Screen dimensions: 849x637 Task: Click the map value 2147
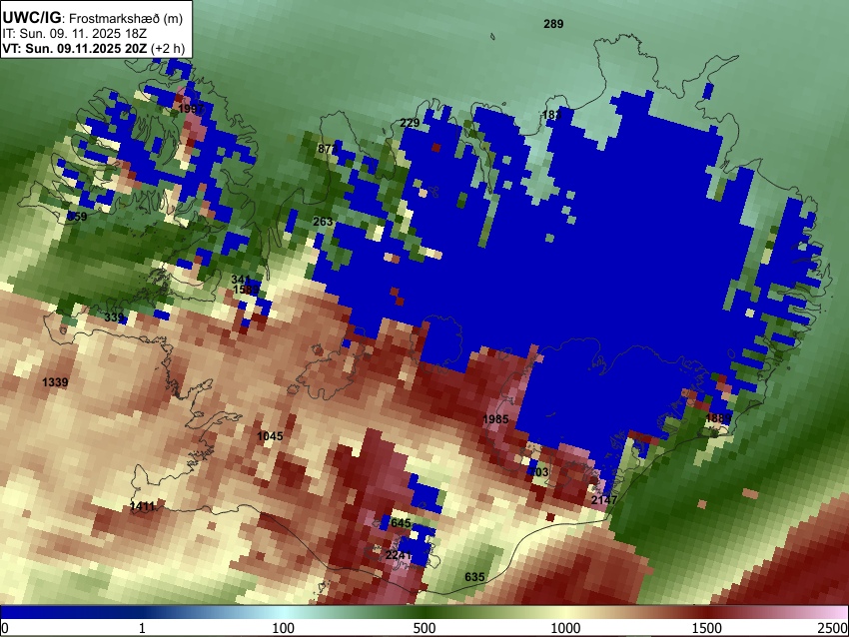(604, 500)
